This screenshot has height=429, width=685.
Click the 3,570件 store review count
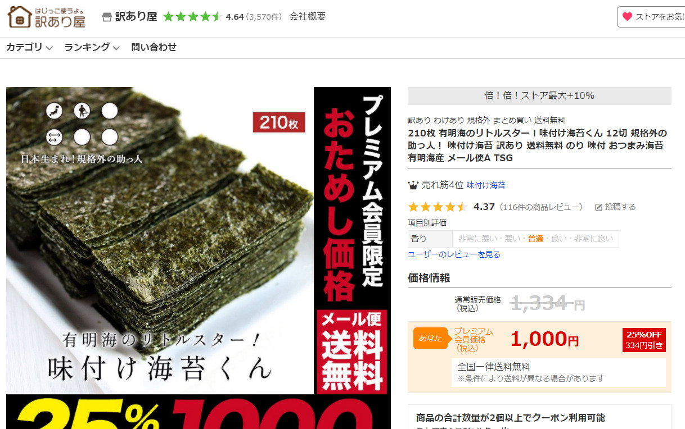click(x=264, y=17)
